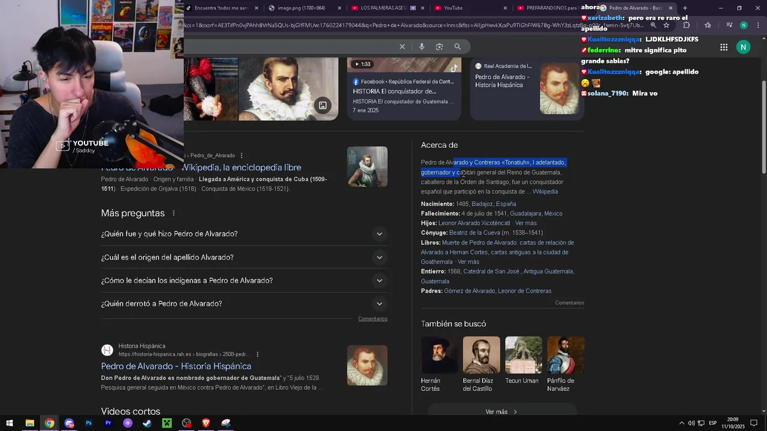Open the Windows Start menu
The width and height of the screenshot is (767, 431).
[9, 423]
